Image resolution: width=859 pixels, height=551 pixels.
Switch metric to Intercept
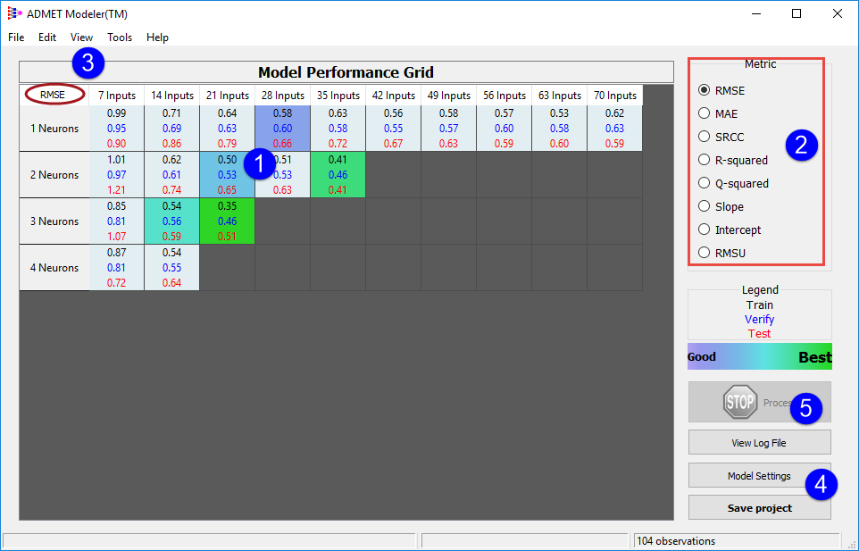coord(704,230)
